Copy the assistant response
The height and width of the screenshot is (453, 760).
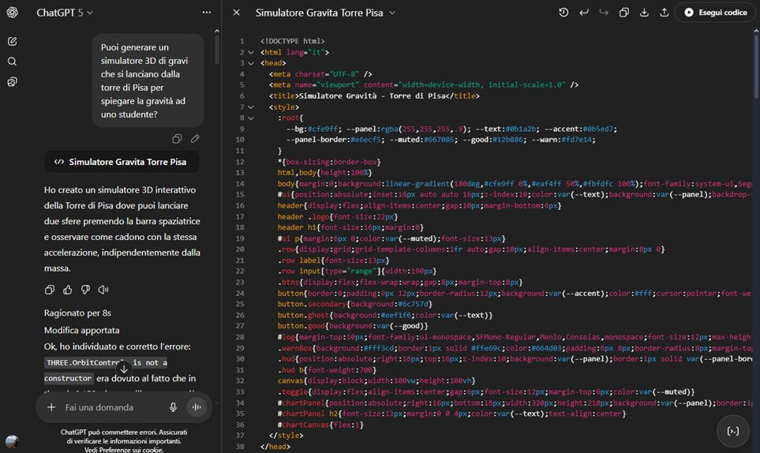50,290
